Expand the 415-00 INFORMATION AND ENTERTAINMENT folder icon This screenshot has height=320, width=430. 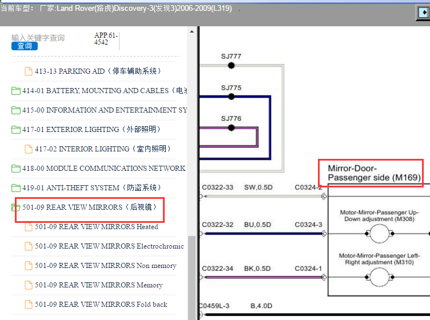[16, 110]
